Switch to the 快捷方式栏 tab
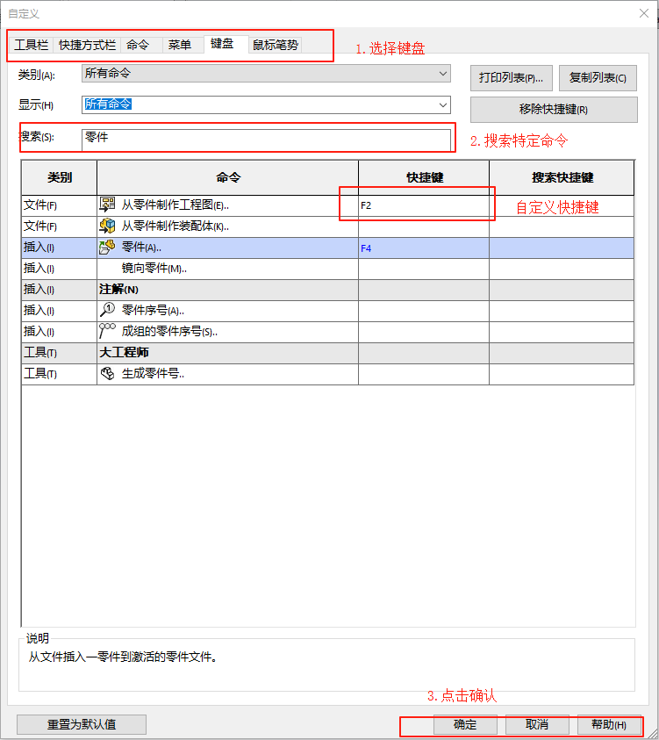This screenshot has height=740, width=659. 87,45
